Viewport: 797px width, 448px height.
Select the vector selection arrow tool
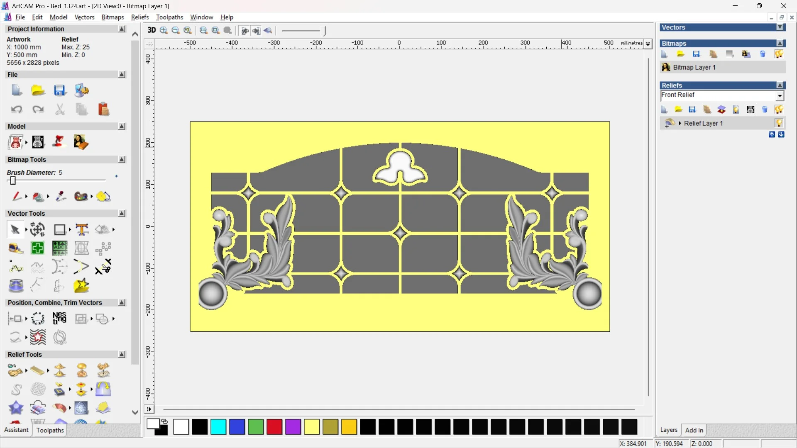click(x=15, y=229)
